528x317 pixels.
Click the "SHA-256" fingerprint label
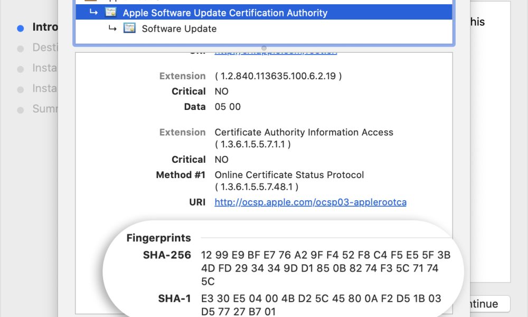click(167, 255)
